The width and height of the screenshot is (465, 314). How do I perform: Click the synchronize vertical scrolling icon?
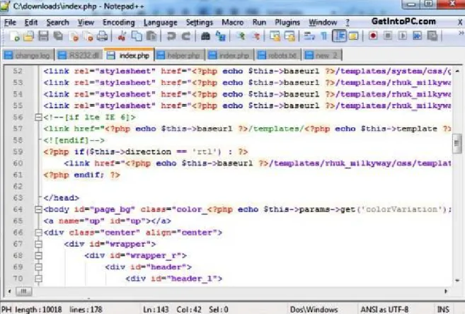(275, 36)
